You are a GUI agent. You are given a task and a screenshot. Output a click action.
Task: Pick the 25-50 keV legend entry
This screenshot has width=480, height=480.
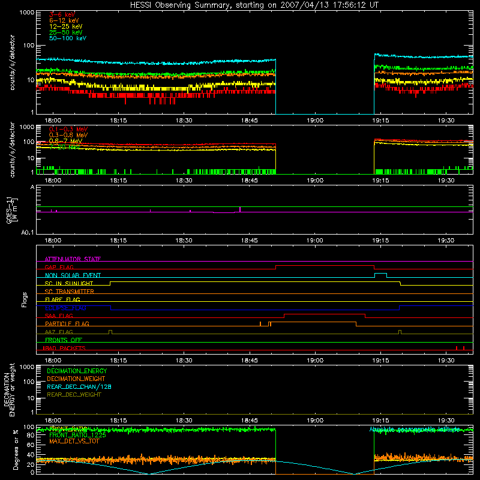66,32
